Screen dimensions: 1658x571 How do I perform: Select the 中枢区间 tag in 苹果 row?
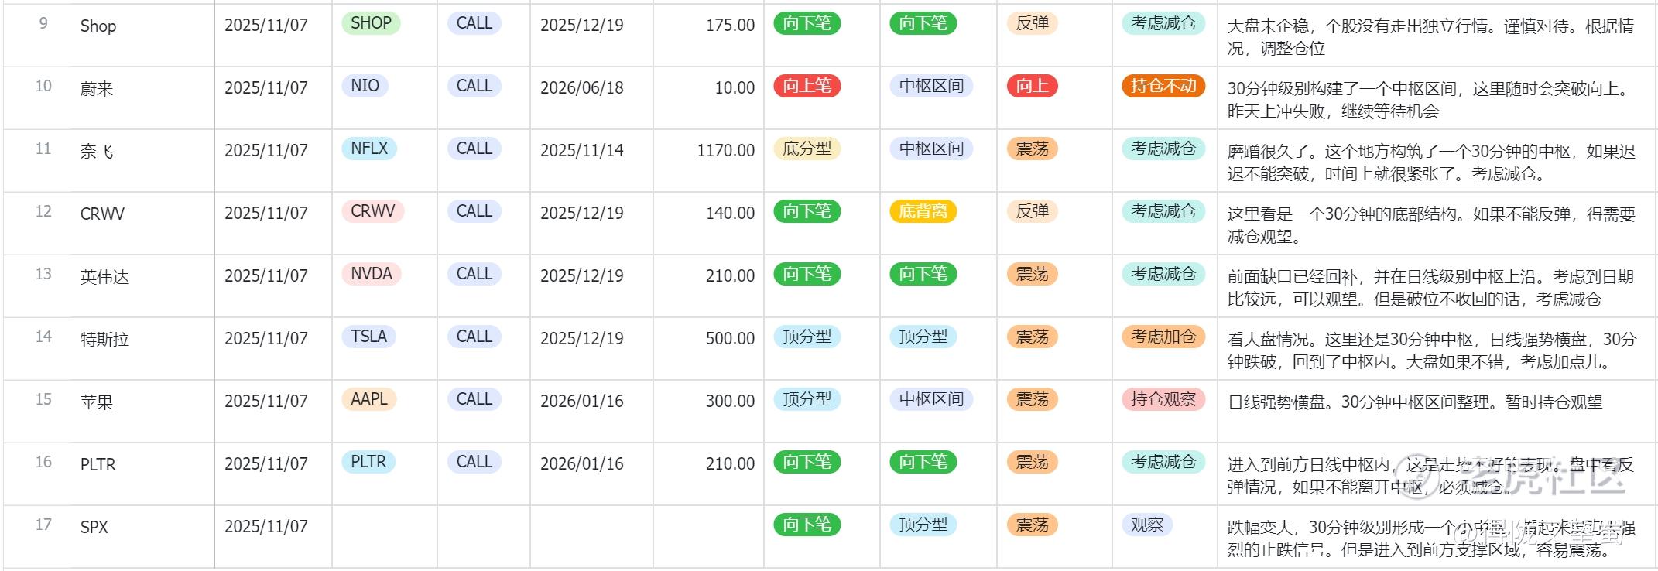coord(931,399)
